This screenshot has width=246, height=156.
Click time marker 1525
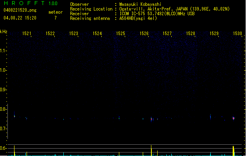point(120,34)
